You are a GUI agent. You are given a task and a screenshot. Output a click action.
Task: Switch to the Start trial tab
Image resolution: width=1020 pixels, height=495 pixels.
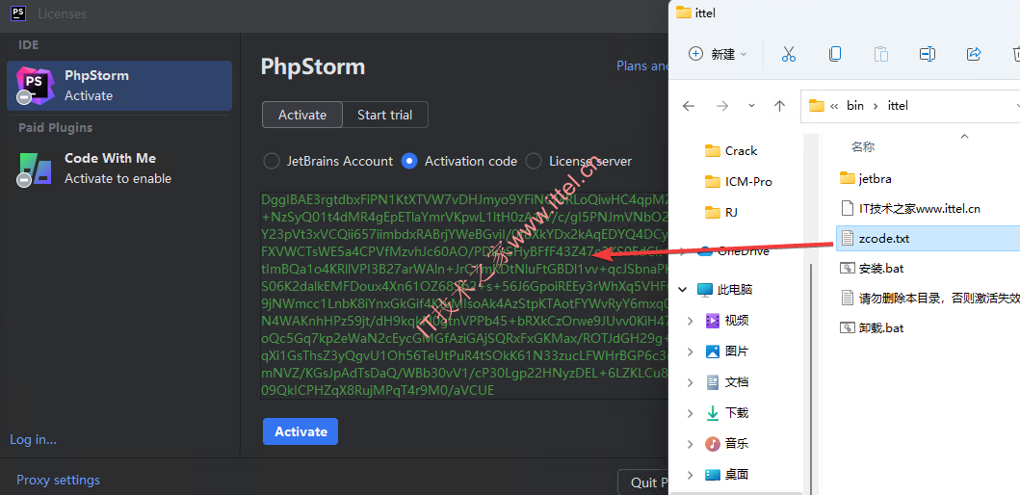click(x=385, y=116)
